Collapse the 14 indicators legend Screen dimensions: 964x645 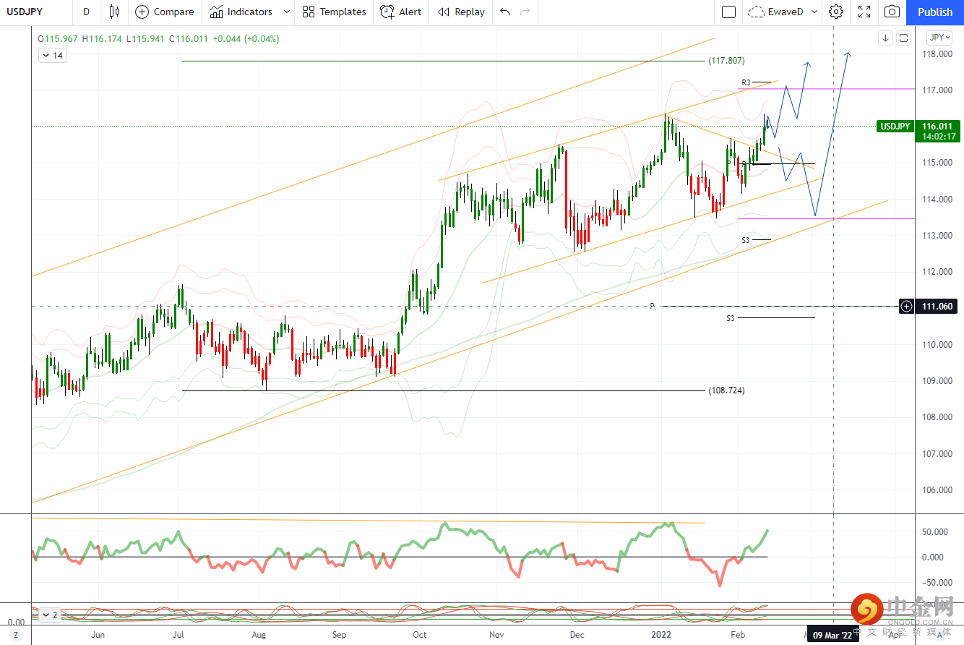[x=53, y=55]
